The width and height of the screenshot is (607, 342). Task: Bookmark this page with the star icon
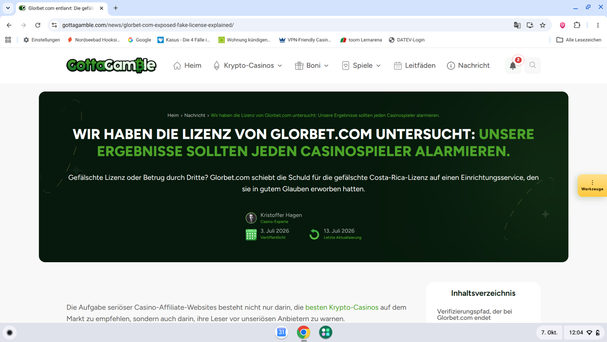pos(543,25)
